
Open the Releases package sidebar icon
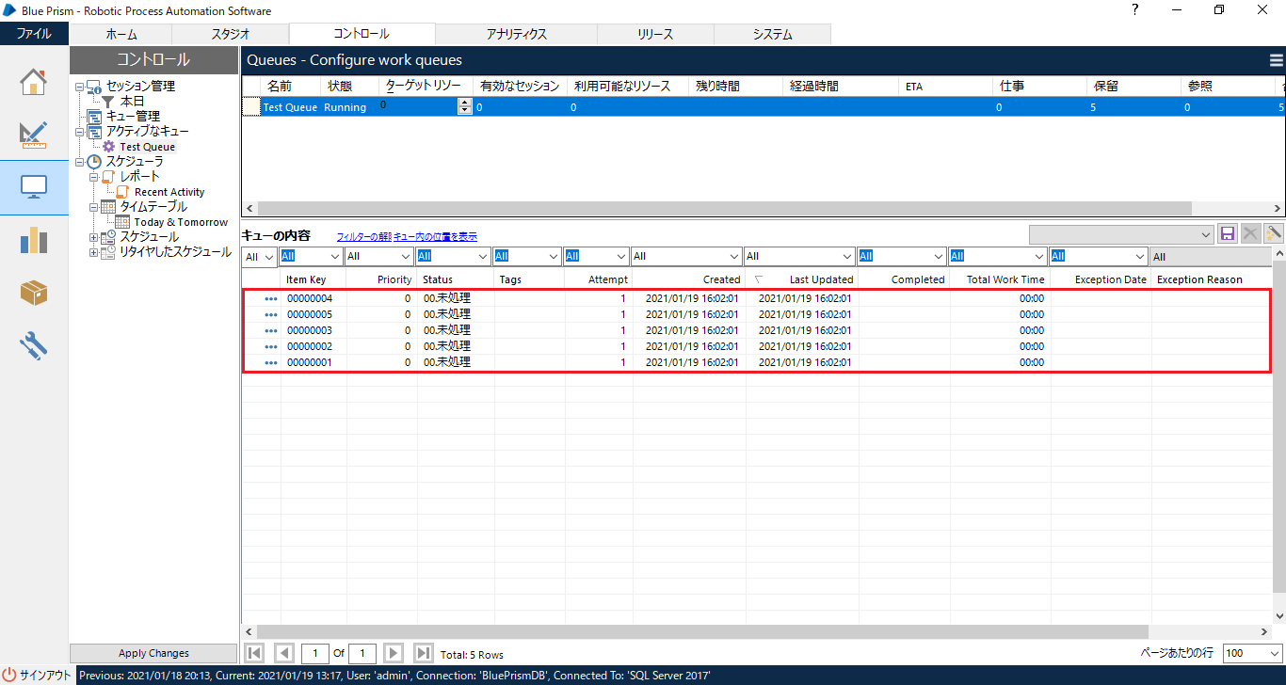click(34, 293)
